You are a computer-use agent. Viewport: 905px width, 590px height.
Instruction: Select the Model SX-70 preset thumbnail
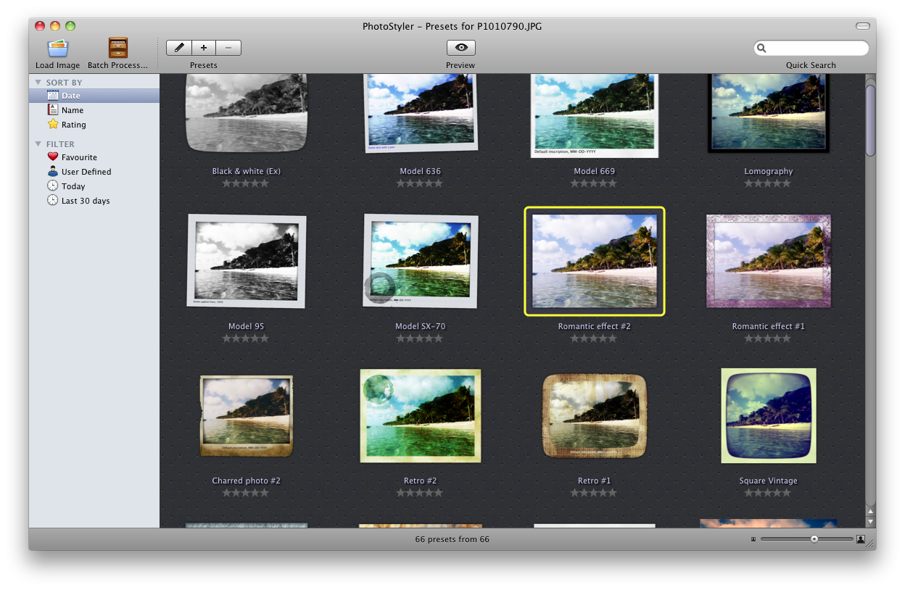pos(421,261)
